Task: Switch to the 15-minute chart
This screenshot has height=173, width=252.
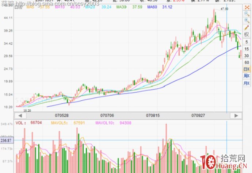Action: click(247, 49)
